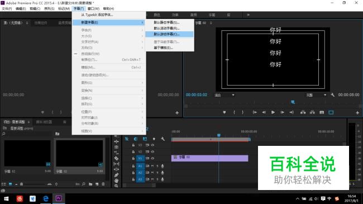Step back one frame in program monitor
363x204 pixels.
(264, 112)
